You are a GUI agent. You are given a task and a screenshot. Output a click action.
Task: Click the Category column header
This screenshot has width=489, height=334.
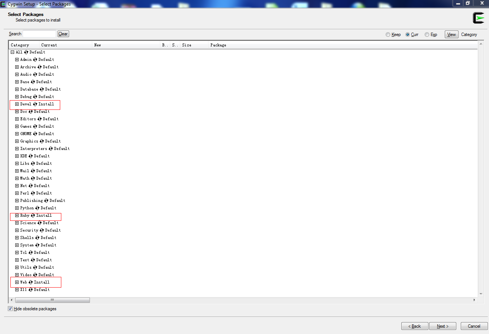(24, 45)
